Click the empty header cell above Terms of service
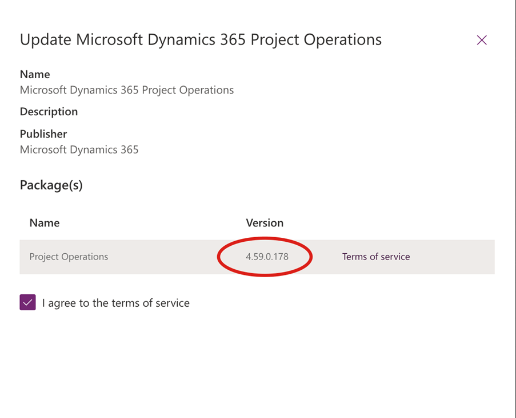516x418 pixels. (x=400, y=222)
